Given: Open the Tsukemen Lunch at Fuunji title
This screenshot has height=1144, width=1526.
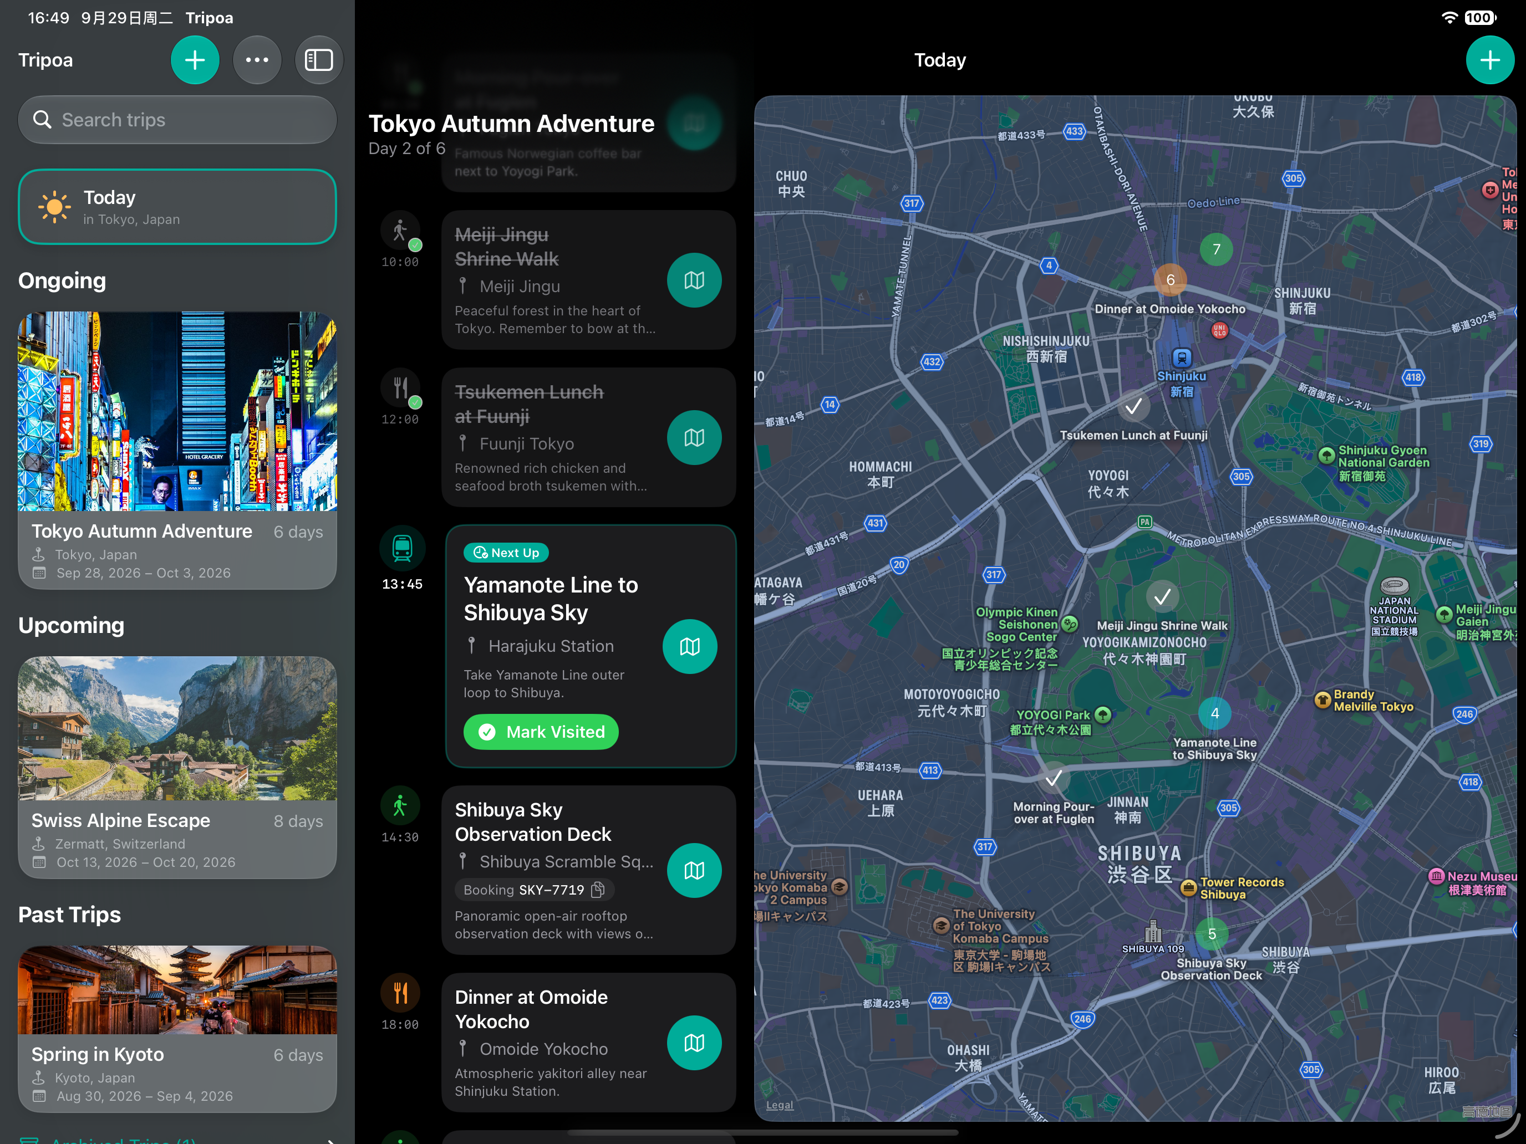Looking at the screenshot, I should (528, 404).
